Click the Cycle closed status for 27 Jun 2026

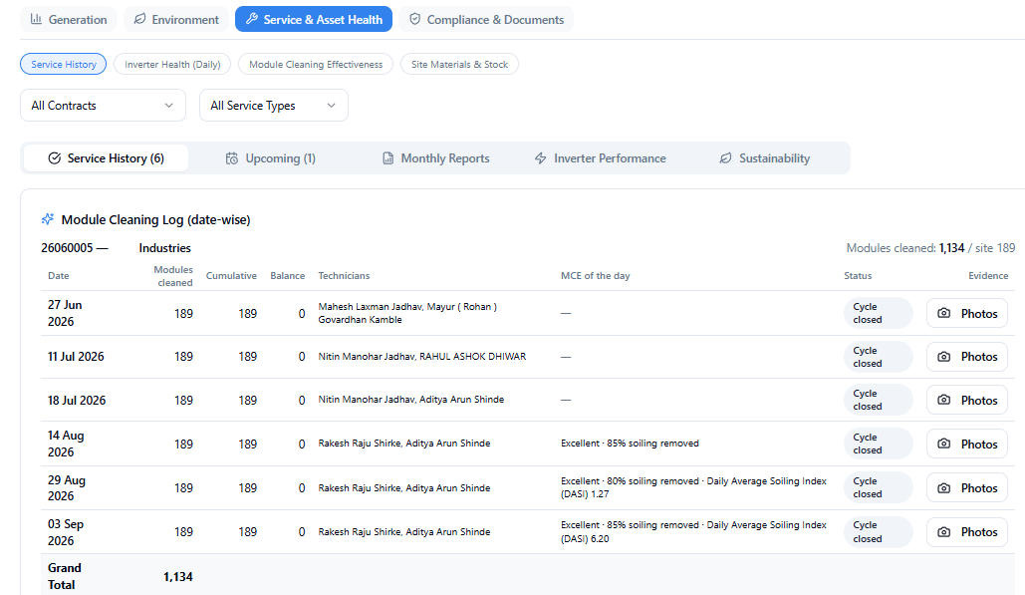[x=879, y=313]
